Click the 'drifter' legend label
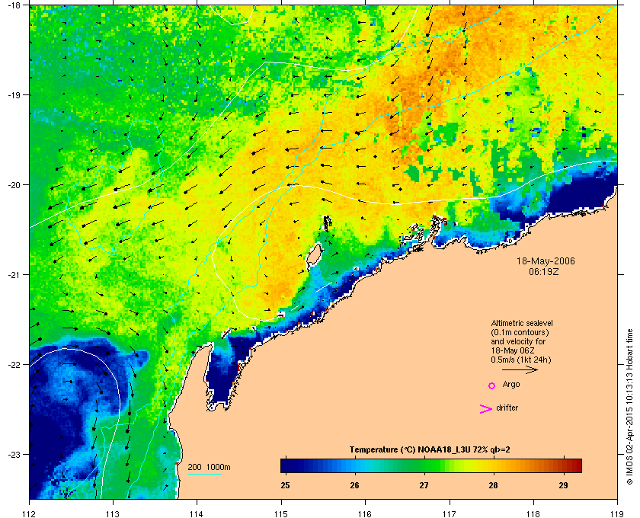 click(507, 408)
